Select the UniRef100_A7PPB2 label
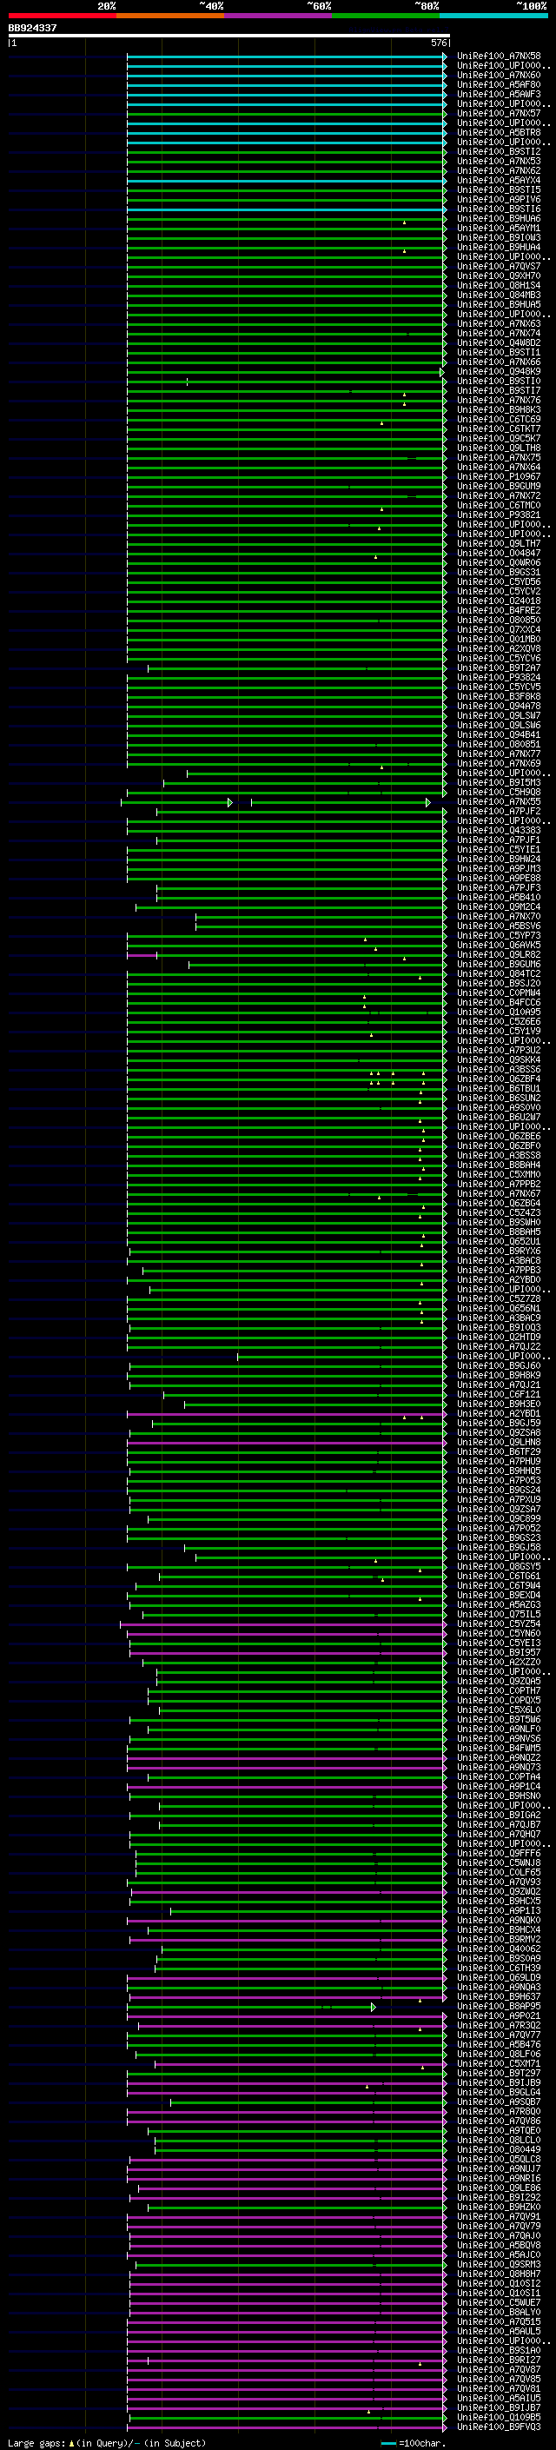 coord(499,1183)
